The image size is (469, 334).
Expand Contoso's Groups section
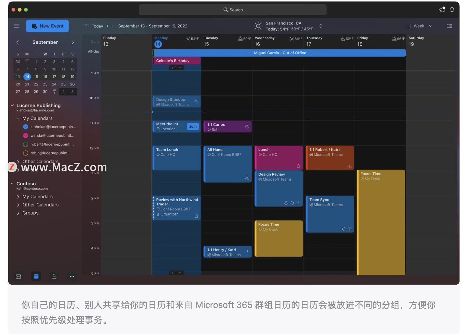(x=18, y=213)
